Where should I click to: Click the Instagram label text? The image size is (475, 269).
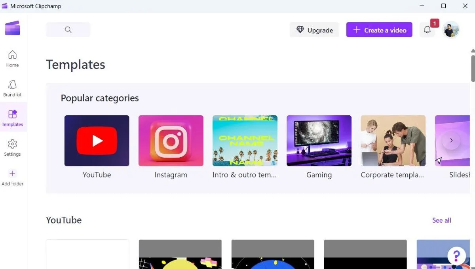click(171, 175)
